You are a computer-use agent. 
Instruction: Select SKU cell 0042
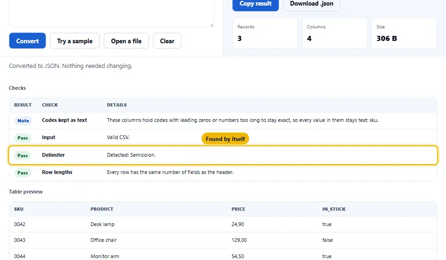(20, 224)
